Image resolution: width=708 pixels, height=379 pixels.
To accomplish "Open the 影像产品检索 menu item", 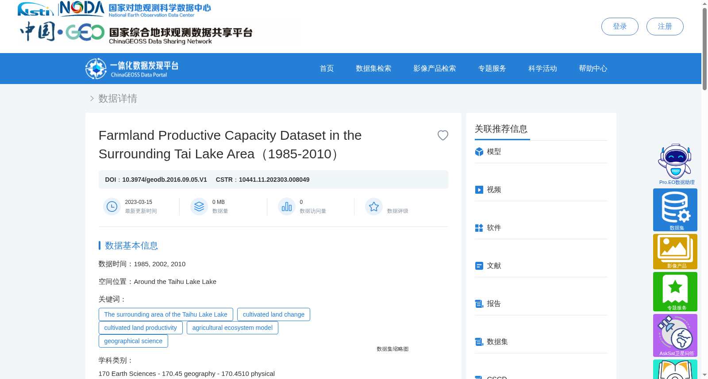I will pos(435,69).
